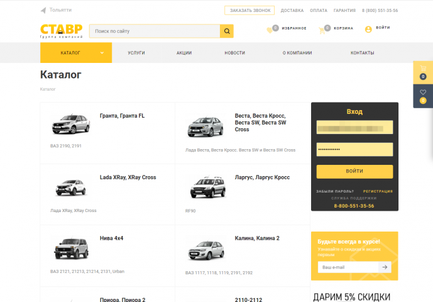
Task: Click the ВАЗ 1117, 1118, 1119, 2191, 2192 text
Action: tap(219, 272)
